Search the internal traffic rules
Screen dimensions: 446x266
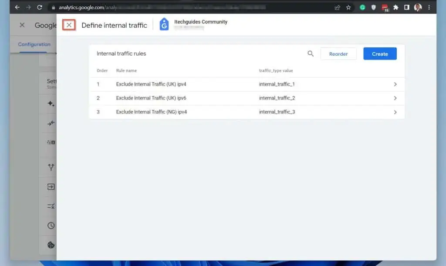(x=311, y=54)
